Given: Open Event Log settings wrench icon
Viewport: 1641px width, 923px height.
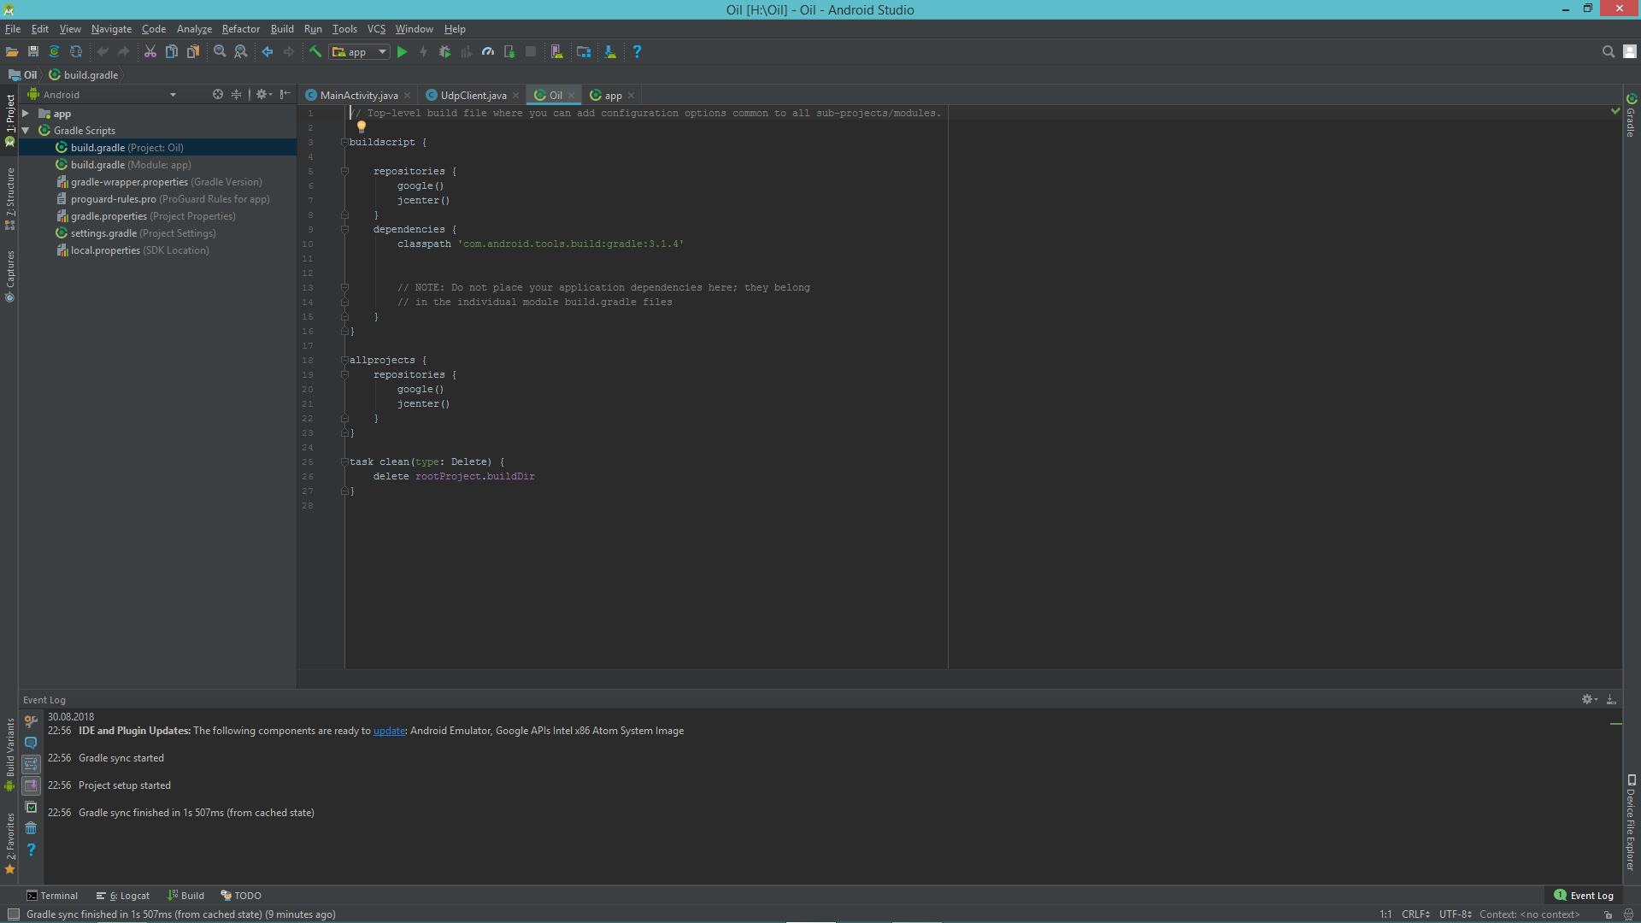Looking at the screenshot, I should (x=31, y=721).
